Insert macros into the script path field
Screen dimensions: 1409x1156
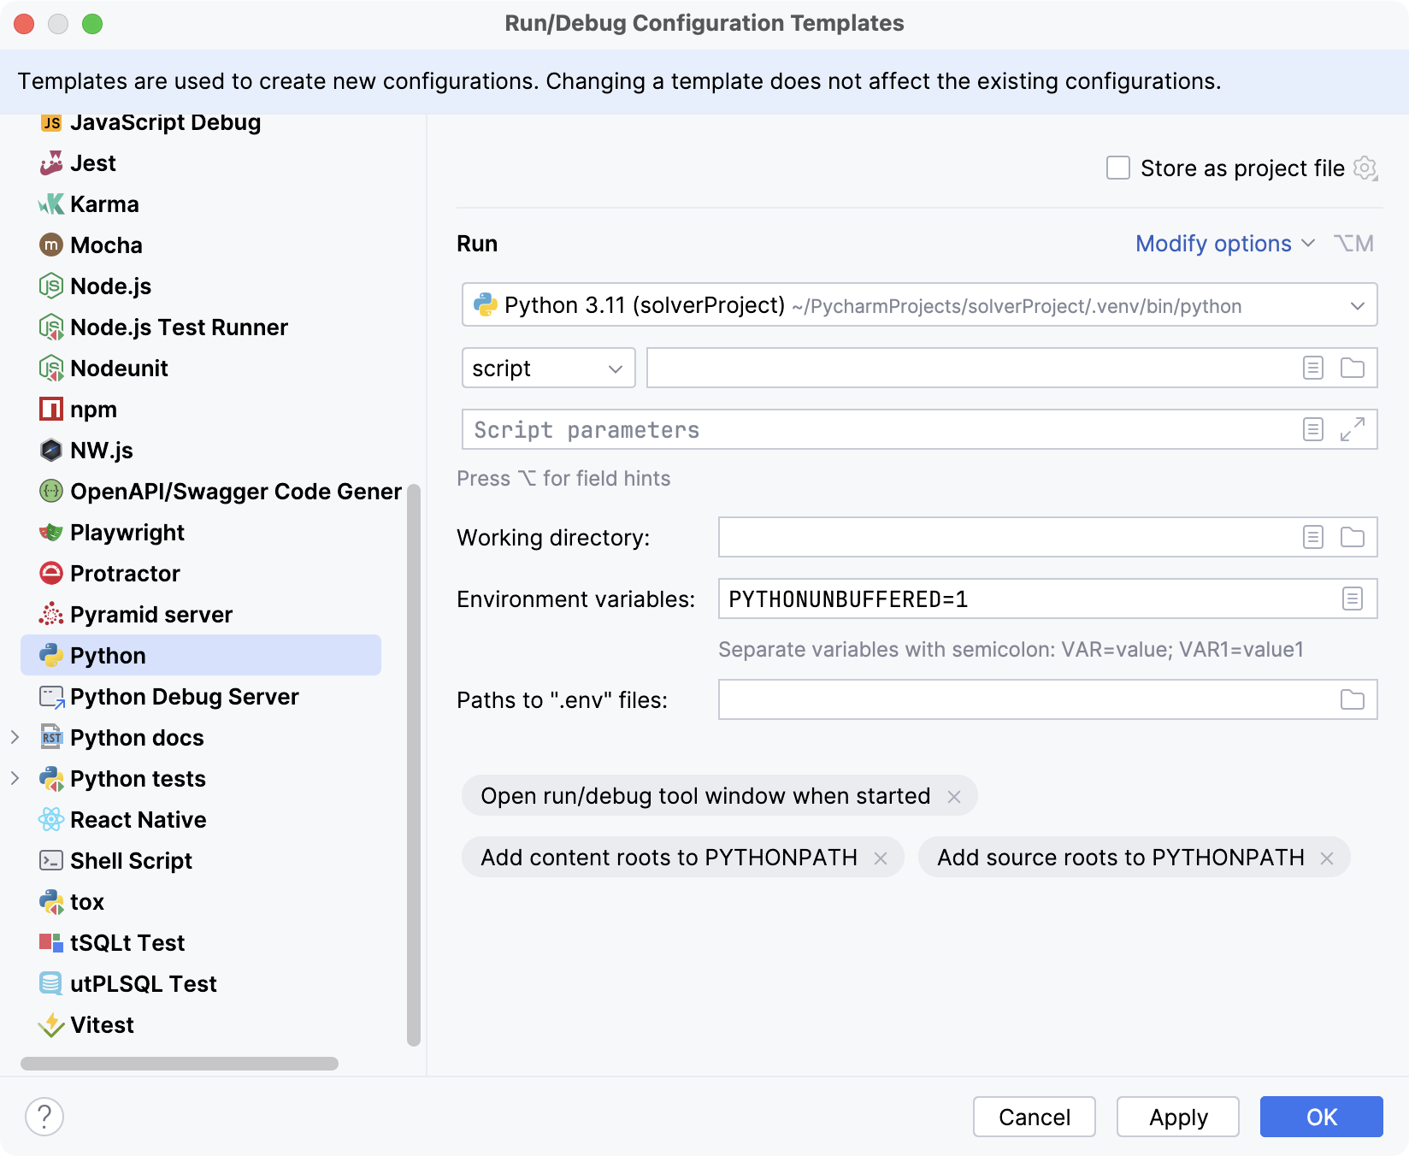1311,368
